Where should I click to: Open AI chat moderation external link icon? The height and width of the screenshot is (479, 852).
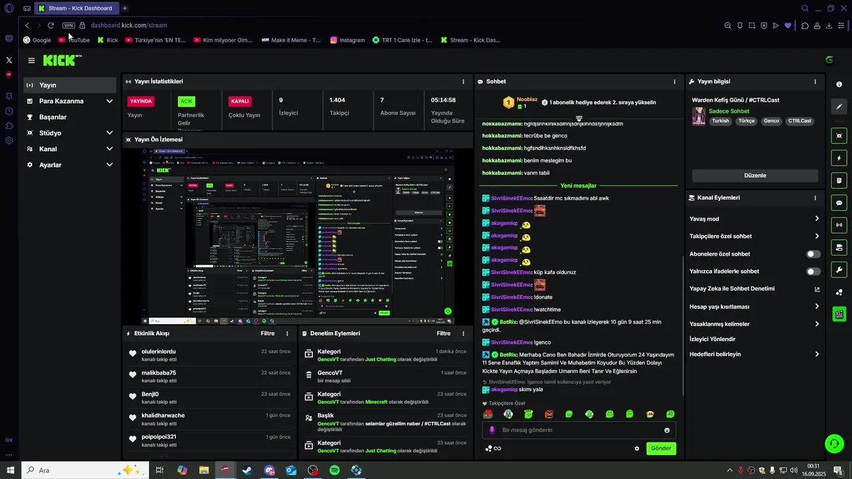coord(817,289)
